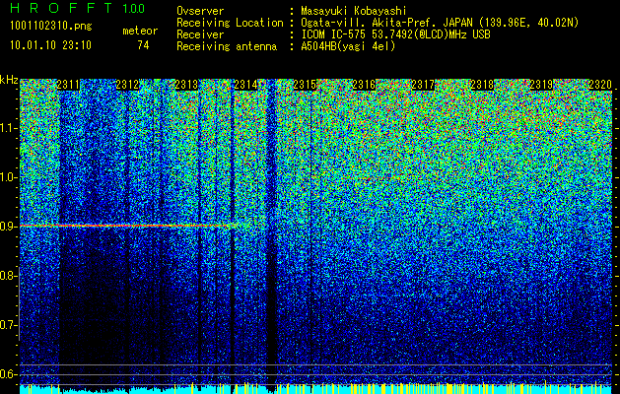Click the 'Receiving Location' label
This screenshot has height=394, width=620.
(230, 24)
